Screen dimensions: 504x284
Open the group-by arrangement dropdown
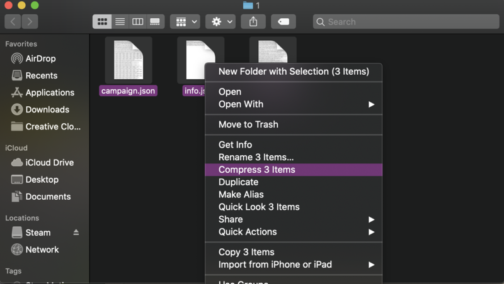tap(185, 22)
